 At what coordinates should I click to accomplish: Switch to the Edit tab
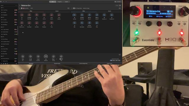pyautogui.click(x=53, y=2)
